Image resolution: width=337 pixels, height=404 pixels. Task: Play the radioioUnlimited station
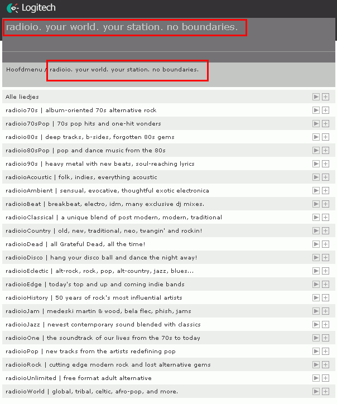coord(316,378)
